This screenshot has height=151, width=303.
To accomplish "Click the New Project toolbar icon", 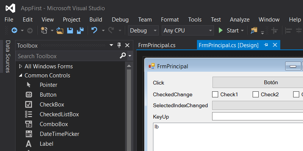I will (x=44, y=31).
